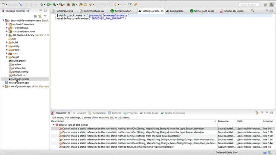This screenshot has height=155, width=276.
Task: Show hidden editor tabs list
Action: (x=252, y=11)
